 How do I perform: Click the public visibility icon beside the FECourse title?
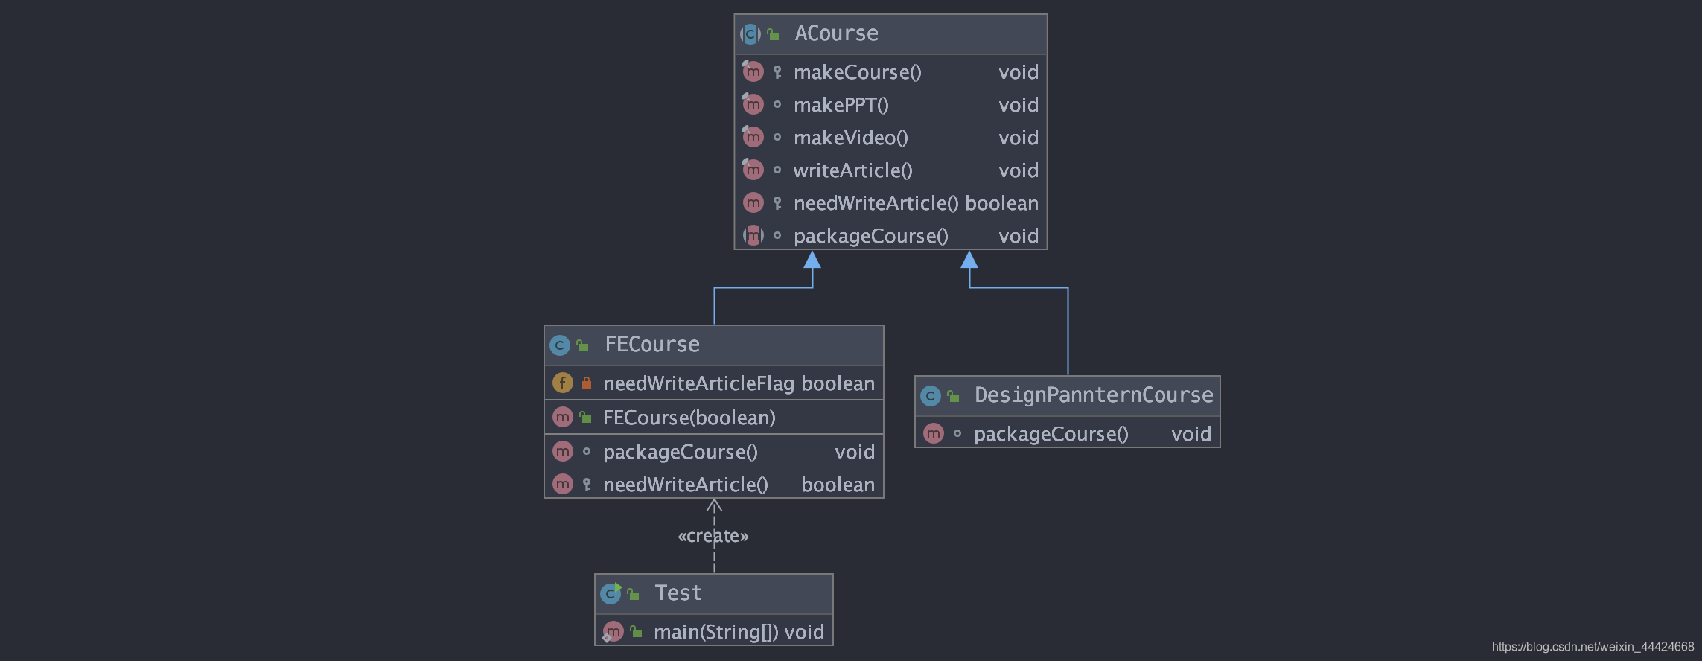pyautogui.click(x=583, y=345)
